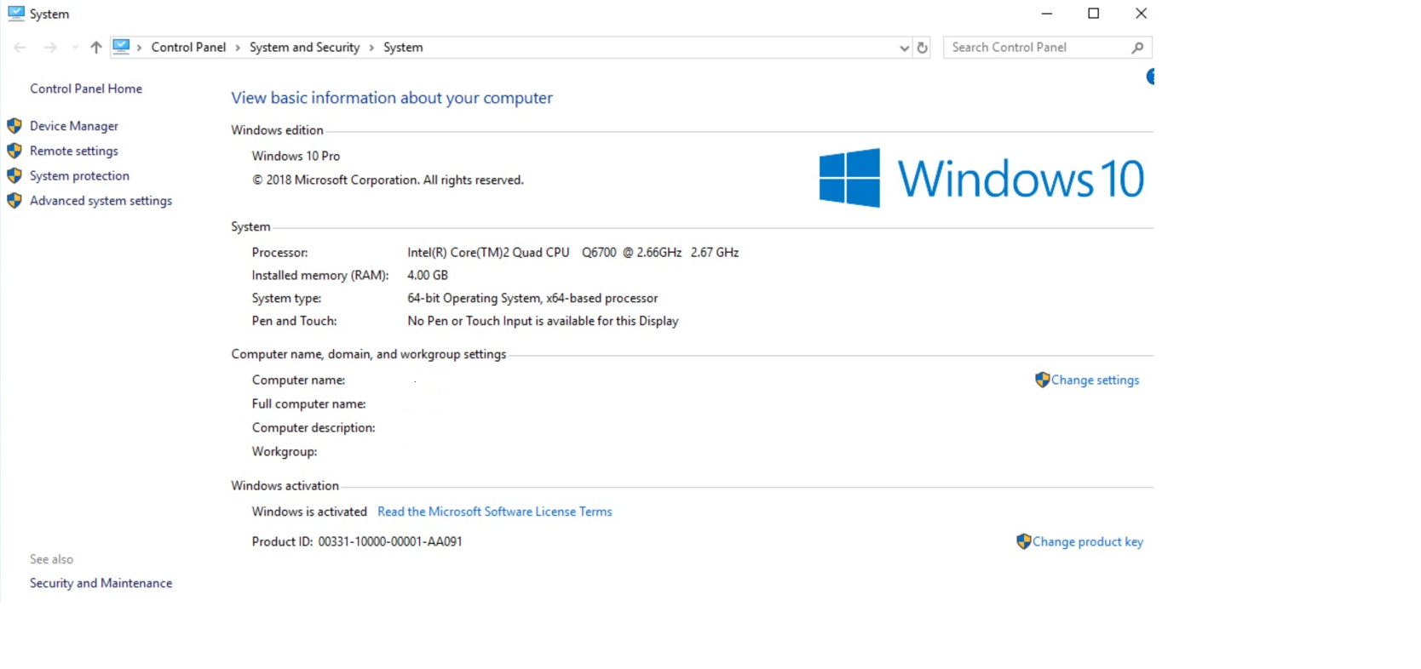Open Device Manager link

(x=74, y=126)
